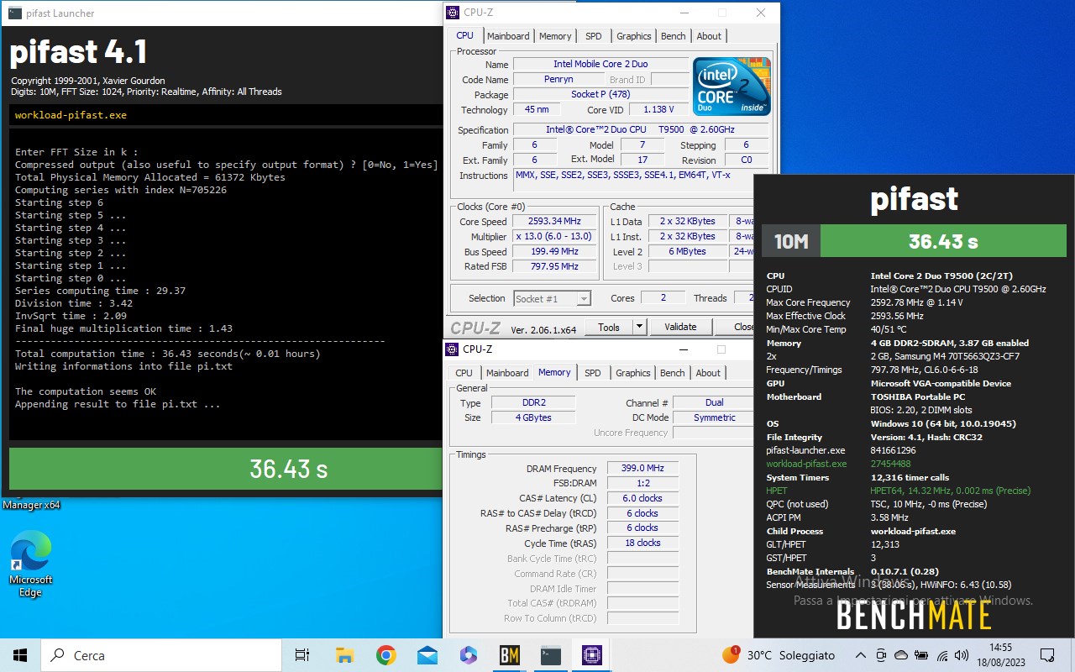Minimize the upper CPU-Z window
The width and height of the screenshot is (1075, 672).
683,13
